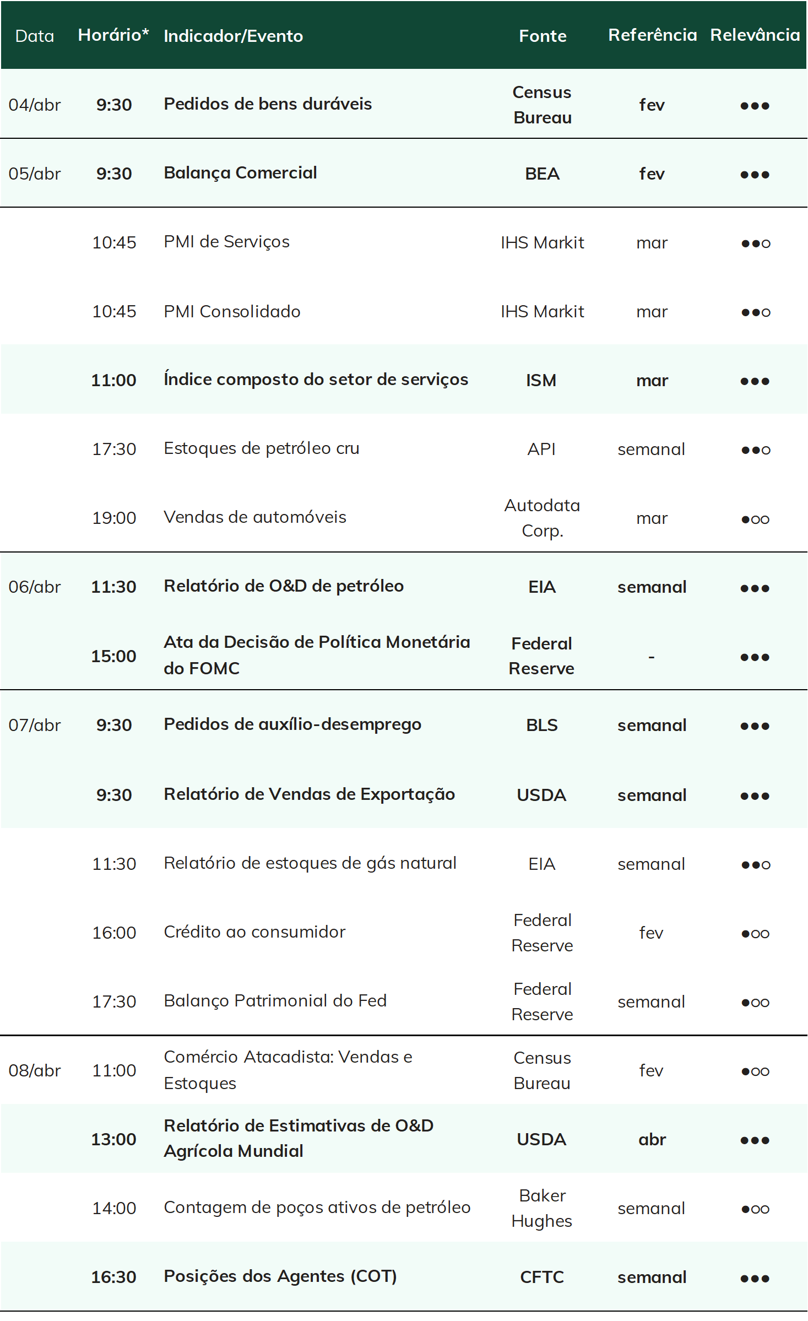Click the "API" source cell
The height and width of the screenshot is (1321, 808).
542,449
